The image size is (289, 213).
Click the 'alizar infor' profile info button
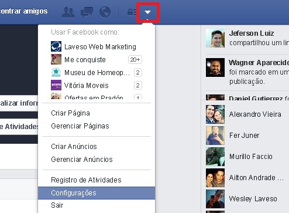19,103
